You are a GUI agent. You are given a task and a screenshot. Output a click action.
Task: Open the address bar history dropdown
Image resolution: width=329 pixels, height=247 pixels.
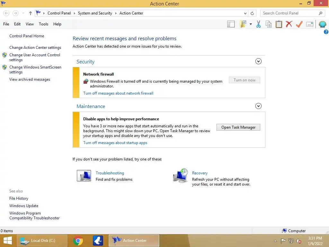[x=245, y=13]
